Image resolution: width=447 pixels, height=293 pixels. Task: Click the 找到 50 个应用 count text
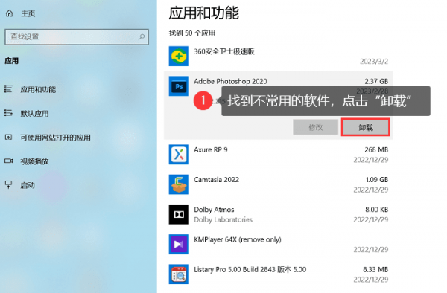click(x=192, y=33)
